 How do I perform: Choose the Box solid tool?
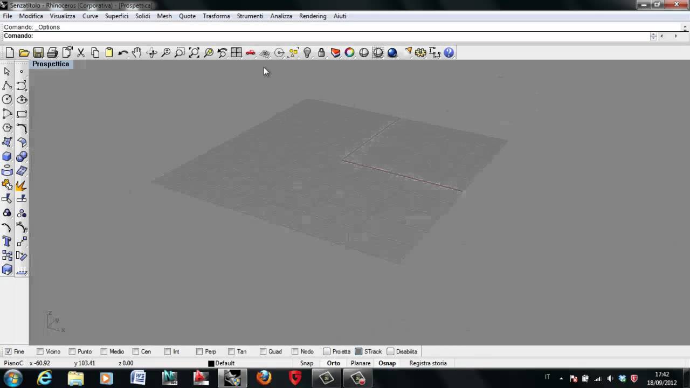coord(7,156)
